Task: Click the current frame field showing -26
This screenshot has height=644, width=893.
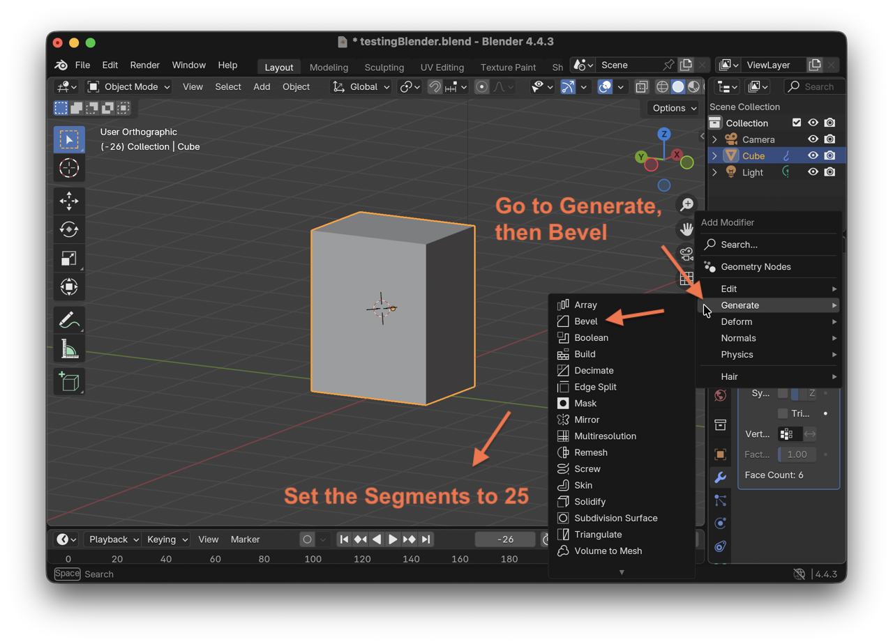Action: (505, 539)
